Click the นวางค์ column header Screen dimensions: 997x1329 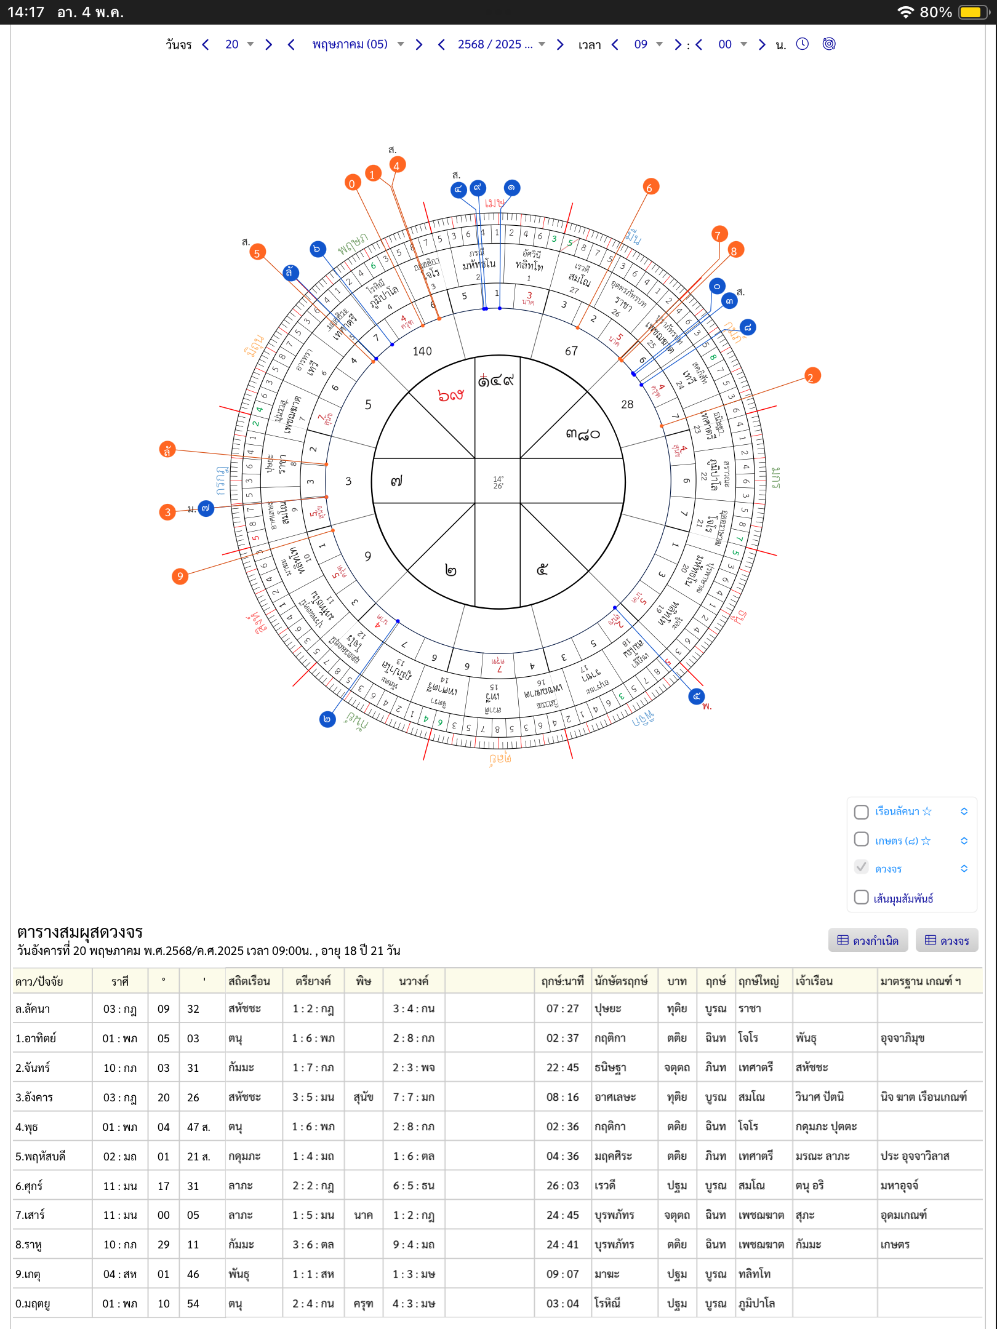(x=414, y=981)
